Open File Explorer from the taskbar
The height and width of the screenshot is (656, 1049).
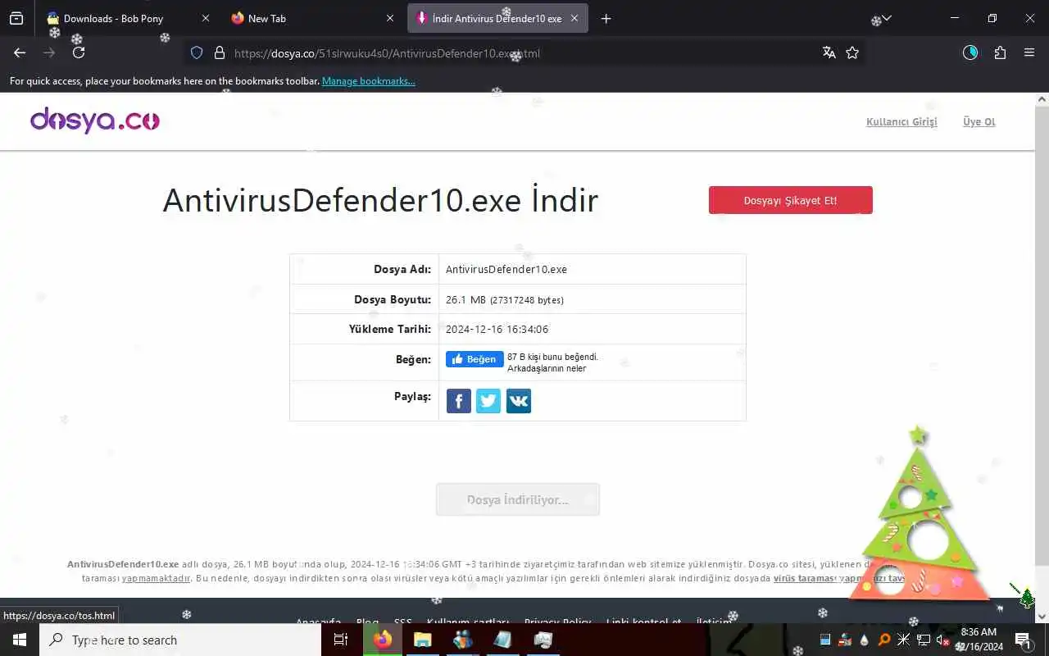423,640
